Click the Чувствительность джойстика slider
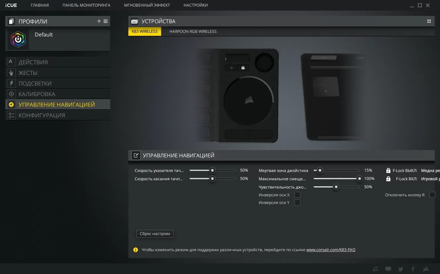Image resolution: width=440 pixels, height=274 pixels. [336, 187]
